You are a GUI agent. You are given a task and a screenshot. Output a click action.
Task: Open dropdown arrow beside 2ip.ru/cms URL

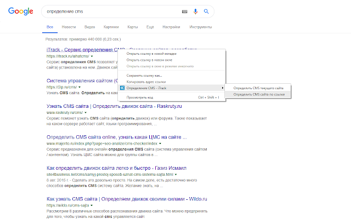[x=79, y=87]
